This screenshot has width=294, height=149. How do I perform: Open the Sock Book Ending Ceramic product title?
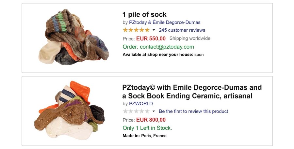tap(192, 92)
